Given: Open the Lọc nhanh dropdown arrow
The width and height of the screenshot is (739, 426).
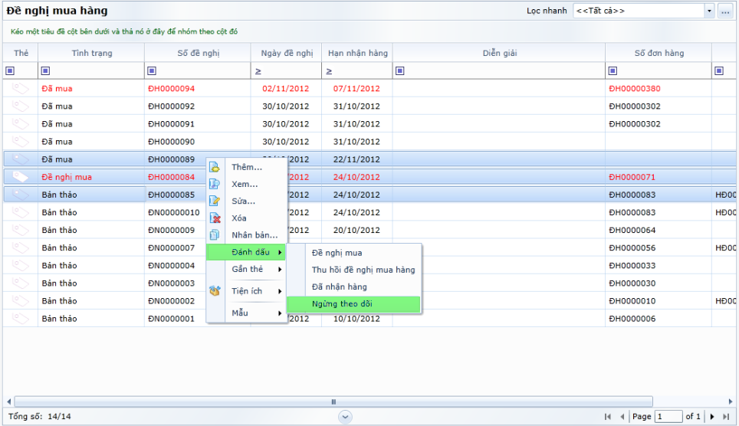Looking at the screenshot, I should click(x=709, y=11).
